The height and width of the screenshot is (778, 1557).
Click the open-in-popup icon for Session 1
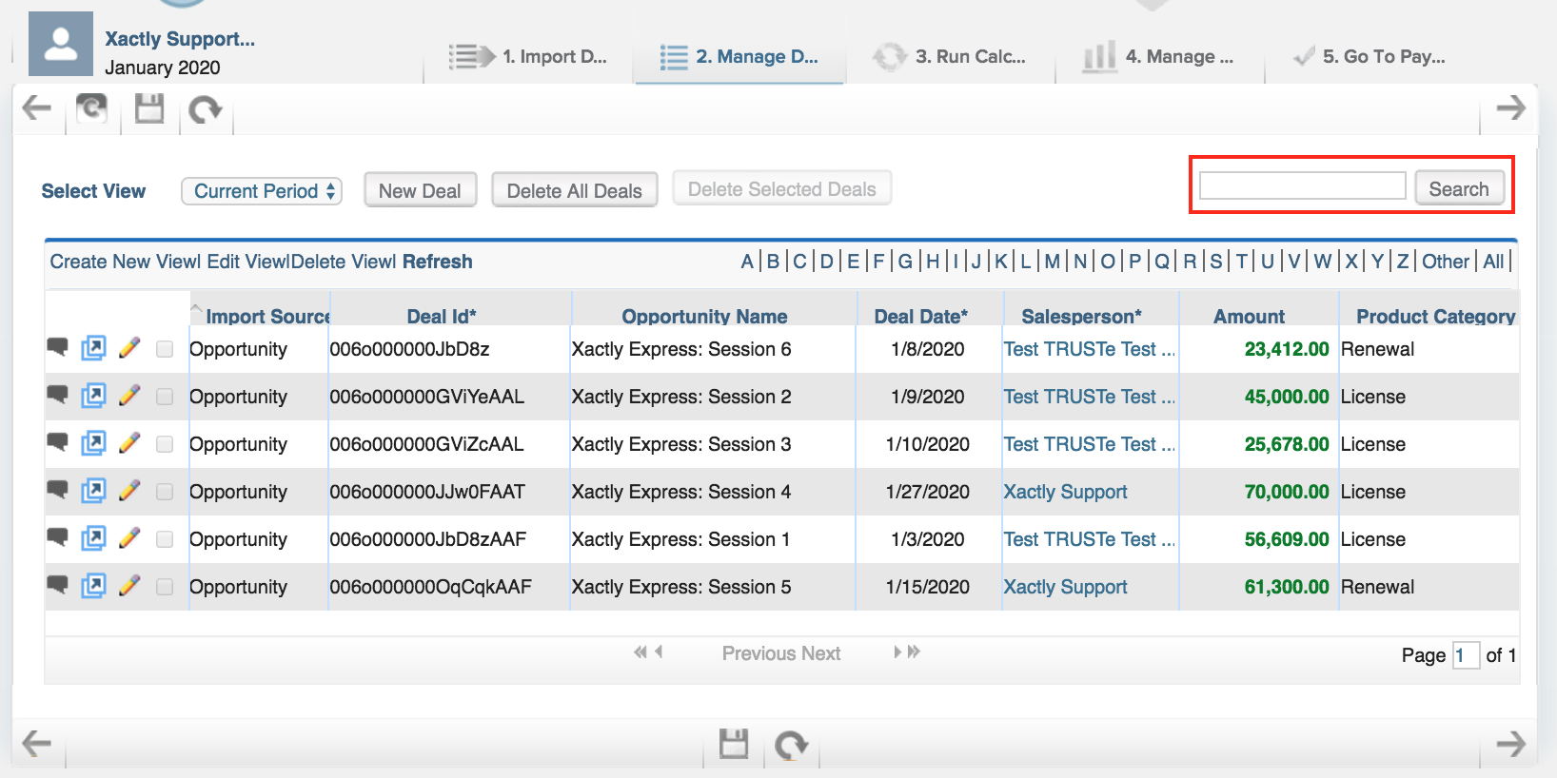tap(93, 538)
